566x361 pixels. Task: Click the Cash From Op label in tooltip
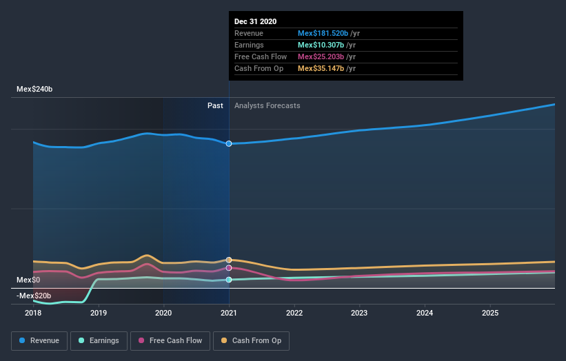pyautogui.click(x=259, y=68)
